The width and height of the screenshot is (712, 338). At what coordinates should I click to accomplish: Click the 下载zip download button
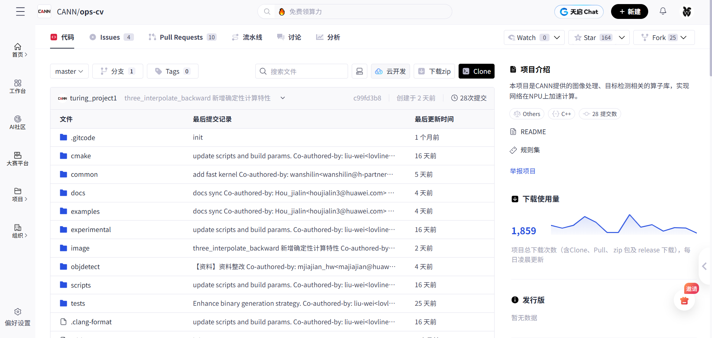[434, 71]
